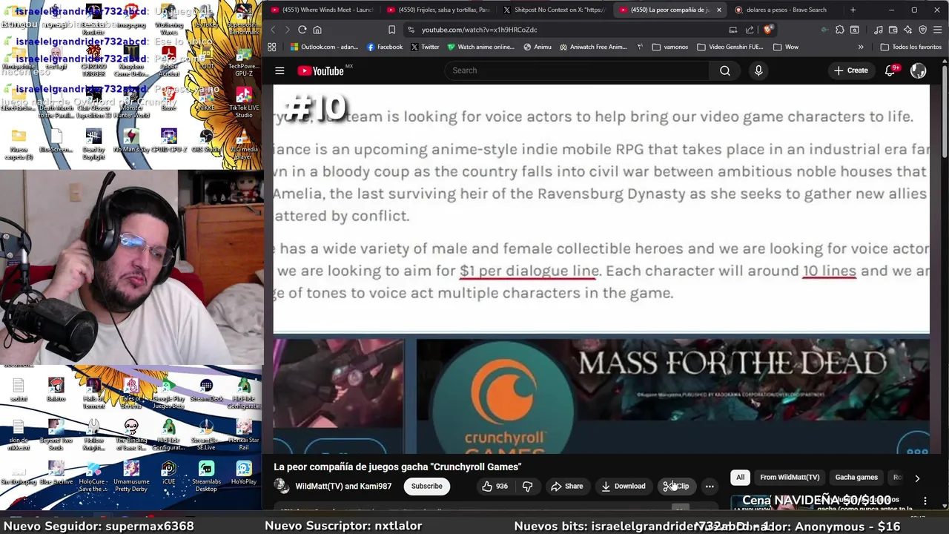Screen dimensions: 949x534
Task: Open Brave main hamburger menu
Action: [x=939, y=30]
